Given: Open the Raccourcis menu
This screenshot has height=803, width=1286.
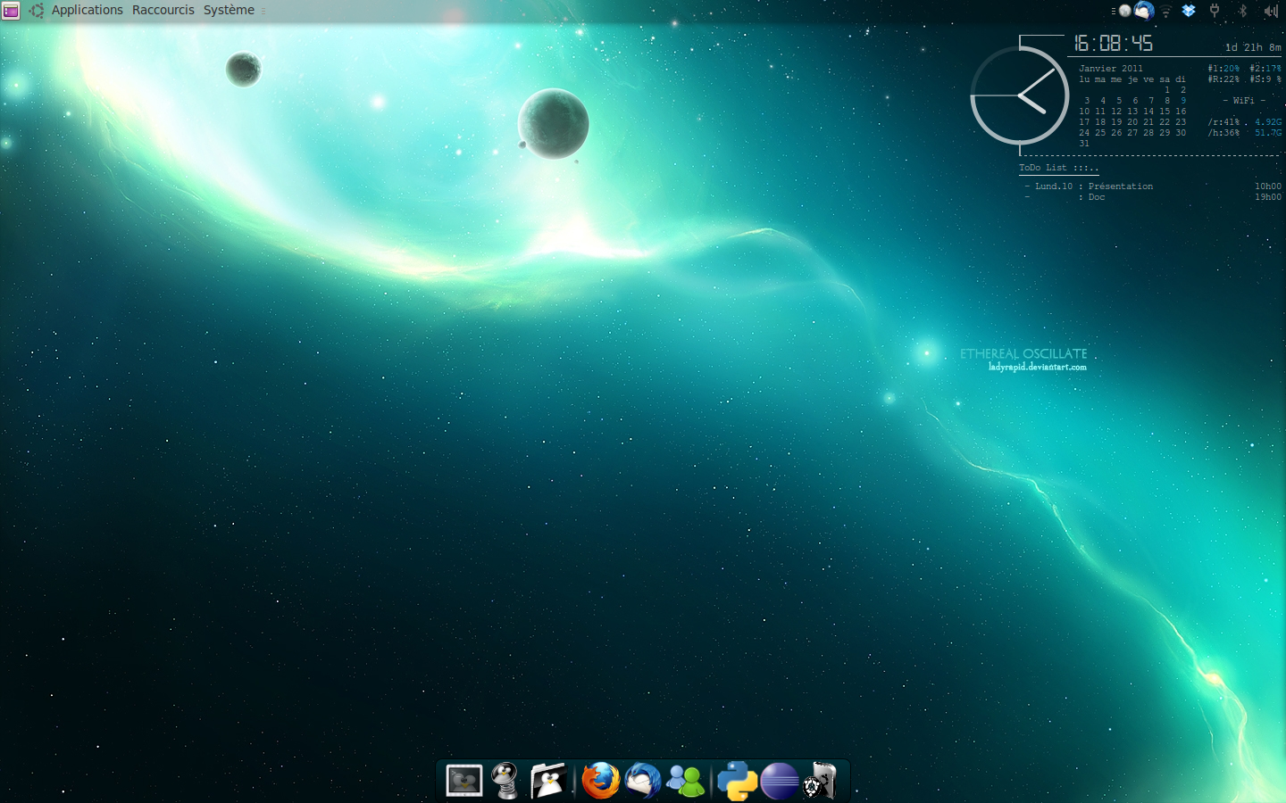Looking at the screenshot, I should (163, 11).
